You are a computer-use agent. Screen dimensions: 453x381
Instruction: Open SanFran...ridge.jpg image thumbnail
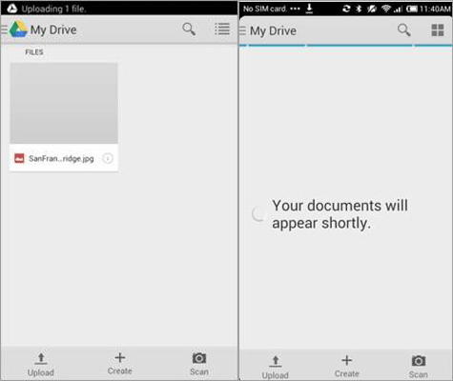click(64, 103)
